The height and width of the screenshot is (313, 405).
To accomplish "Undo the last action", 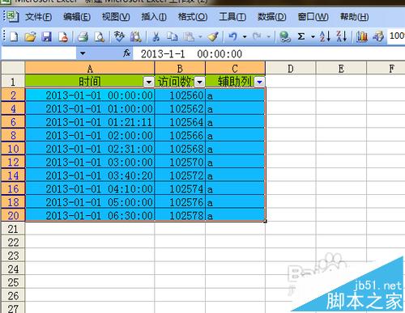I will pyautogui.click(x=232, y=36).
